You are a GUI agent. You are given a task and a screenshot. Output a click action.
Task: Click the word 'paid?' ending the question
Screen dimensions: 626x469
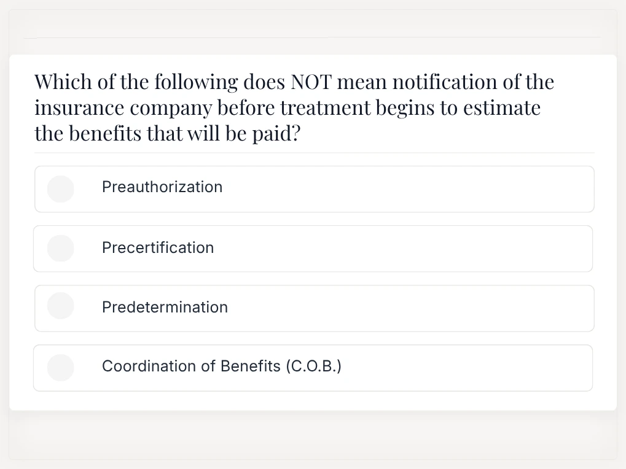(276, 134)
